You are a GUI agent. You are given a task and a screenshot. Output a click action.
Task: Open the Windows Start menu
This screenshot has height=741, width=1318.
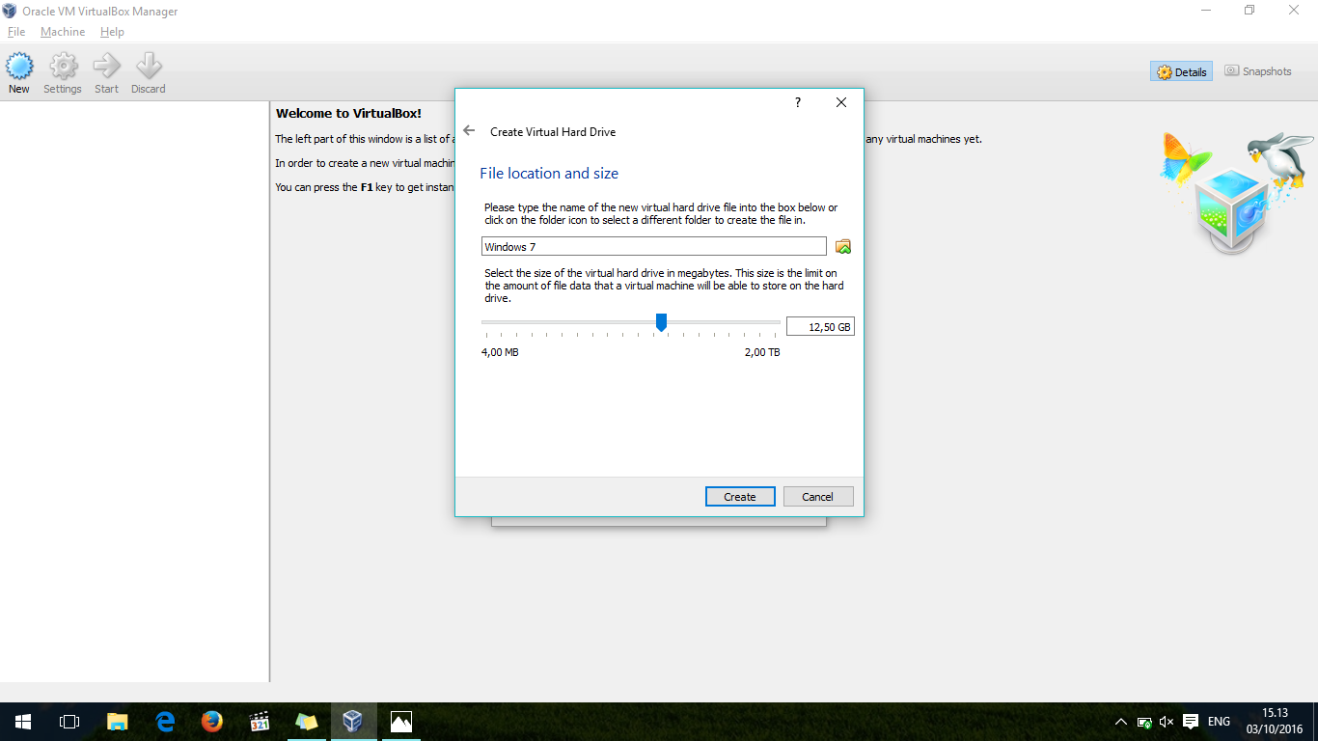(x=23, y=722)
